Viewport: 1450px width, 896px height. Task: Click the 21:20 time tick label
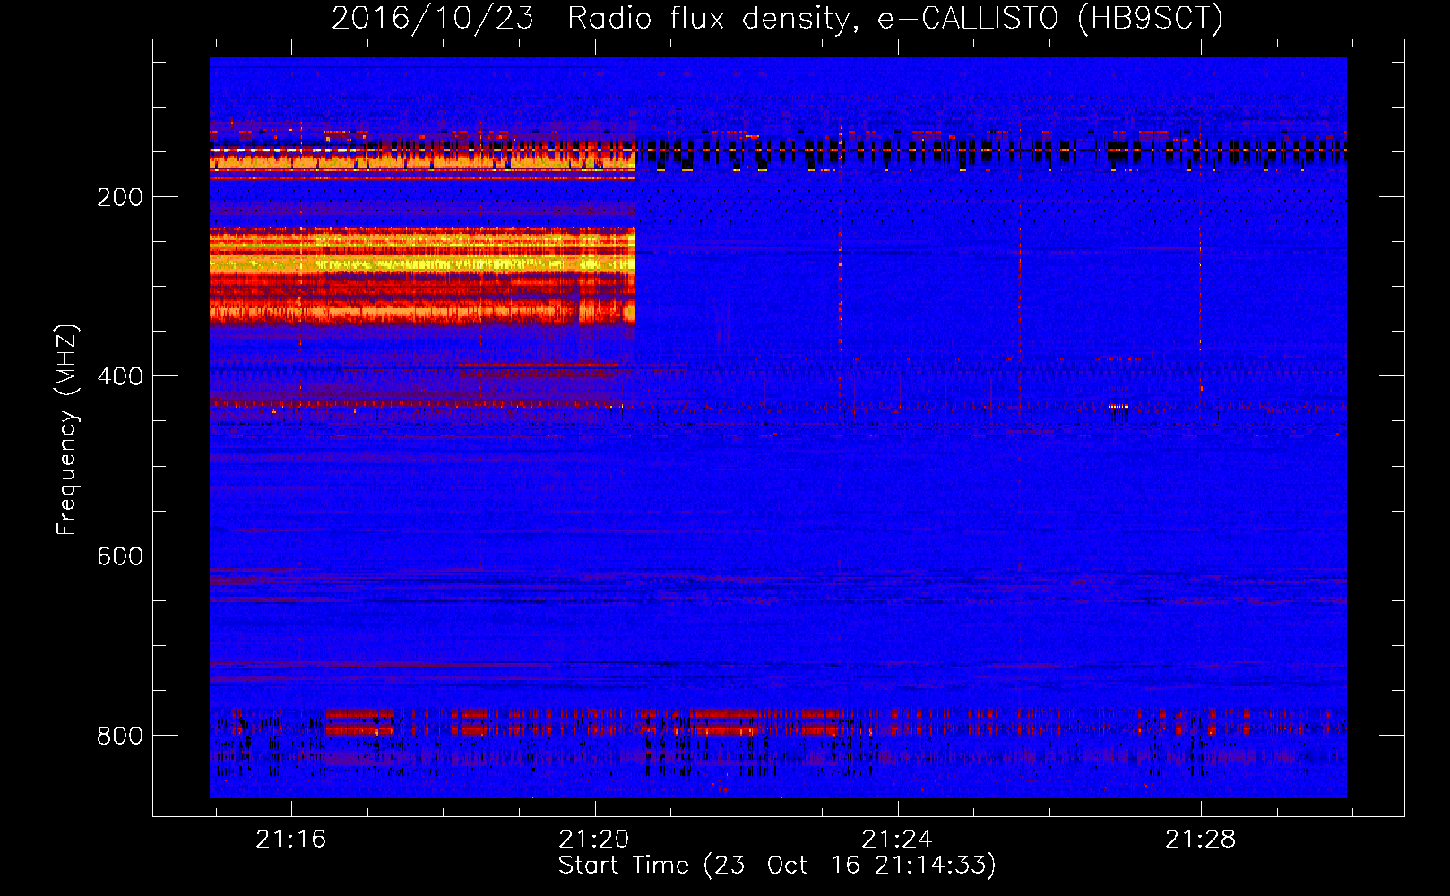[593, 839]
